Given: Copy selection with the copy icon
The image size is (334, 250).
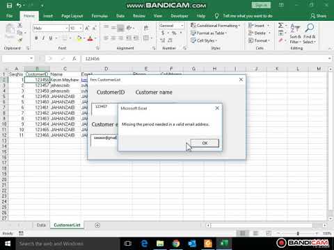Looking at the screenshot, I should click(20, 33).
